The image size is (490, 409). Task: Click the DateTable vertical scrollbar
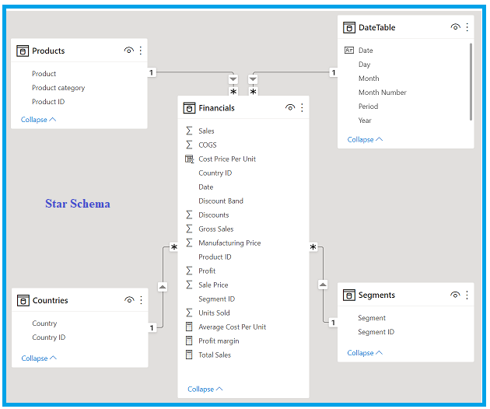(471, 82)
